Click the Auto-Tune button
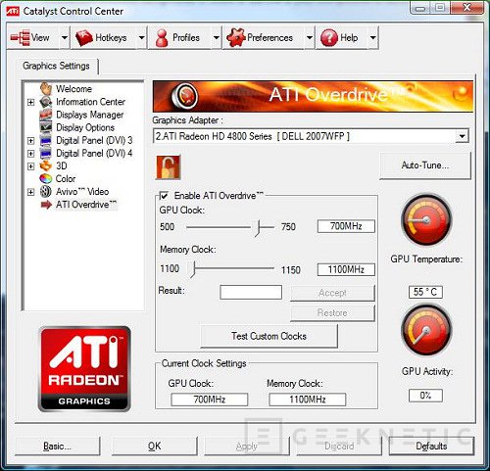This screenshot has height=471, width=490. 425,165
